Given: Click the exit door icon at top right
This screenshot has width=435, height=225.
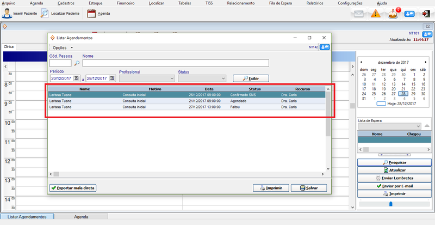Looking at the screenshot, I should click(x=425, y=14).
